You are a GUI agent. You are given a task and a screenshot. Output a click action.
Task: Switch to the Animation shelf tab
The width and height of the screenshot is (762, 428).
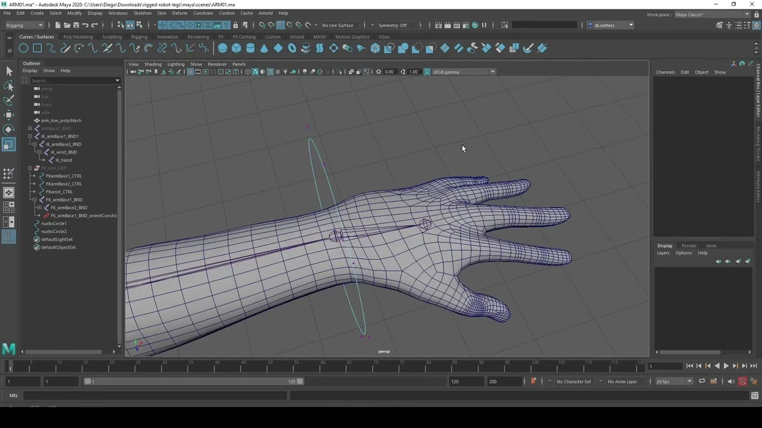point(167,37)
